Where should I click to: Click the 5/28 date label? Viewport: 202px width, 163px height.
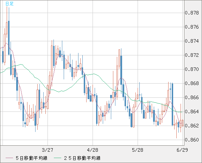click(138, 150)
